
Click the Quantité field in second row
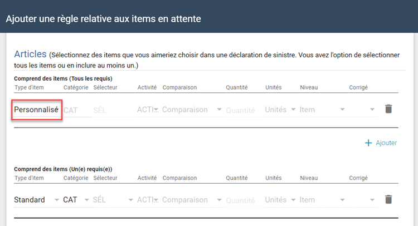point(242,200)
